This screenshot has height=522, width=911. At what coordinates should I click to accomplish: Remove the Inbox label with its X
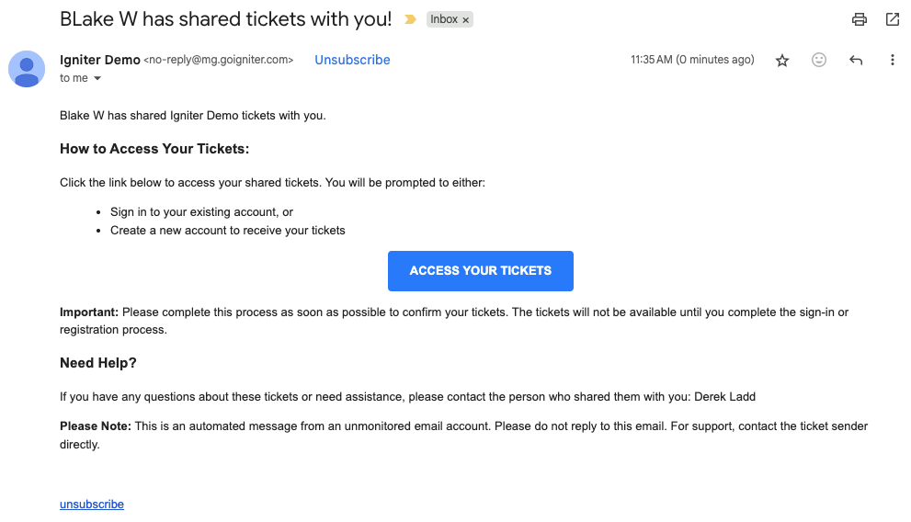point(466,19)
